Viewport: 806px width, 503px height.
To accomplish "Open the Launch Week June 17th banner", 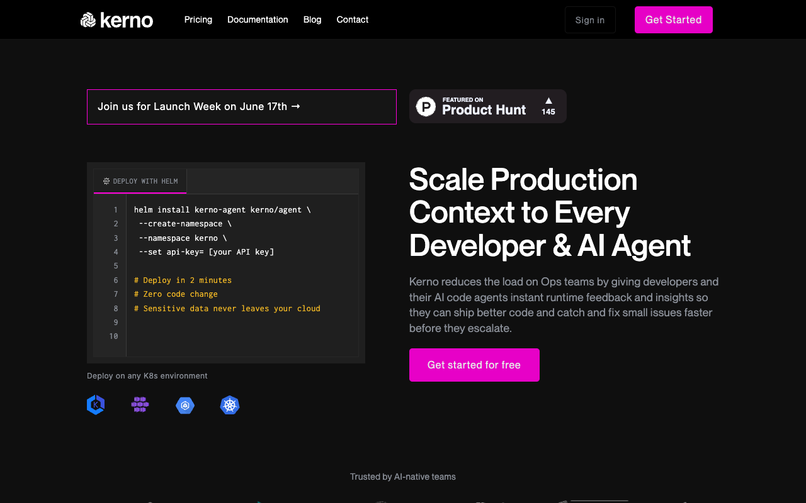I will (x=242, y=106).
